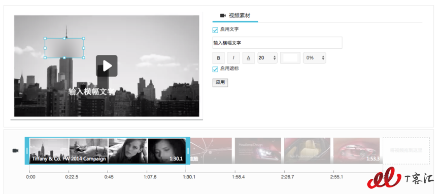Screen dimensions: 439x194
Task: Click the blurred mask region in preview
Action: [64, 48]
